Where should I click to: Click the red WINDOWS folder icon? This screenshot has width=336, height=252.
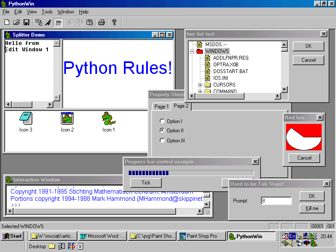(x=200, y=51)
